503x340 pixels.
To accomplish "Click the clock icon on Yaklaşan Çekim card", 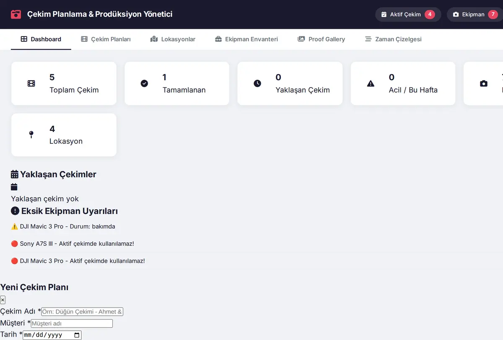I will [x=257, y=83].
